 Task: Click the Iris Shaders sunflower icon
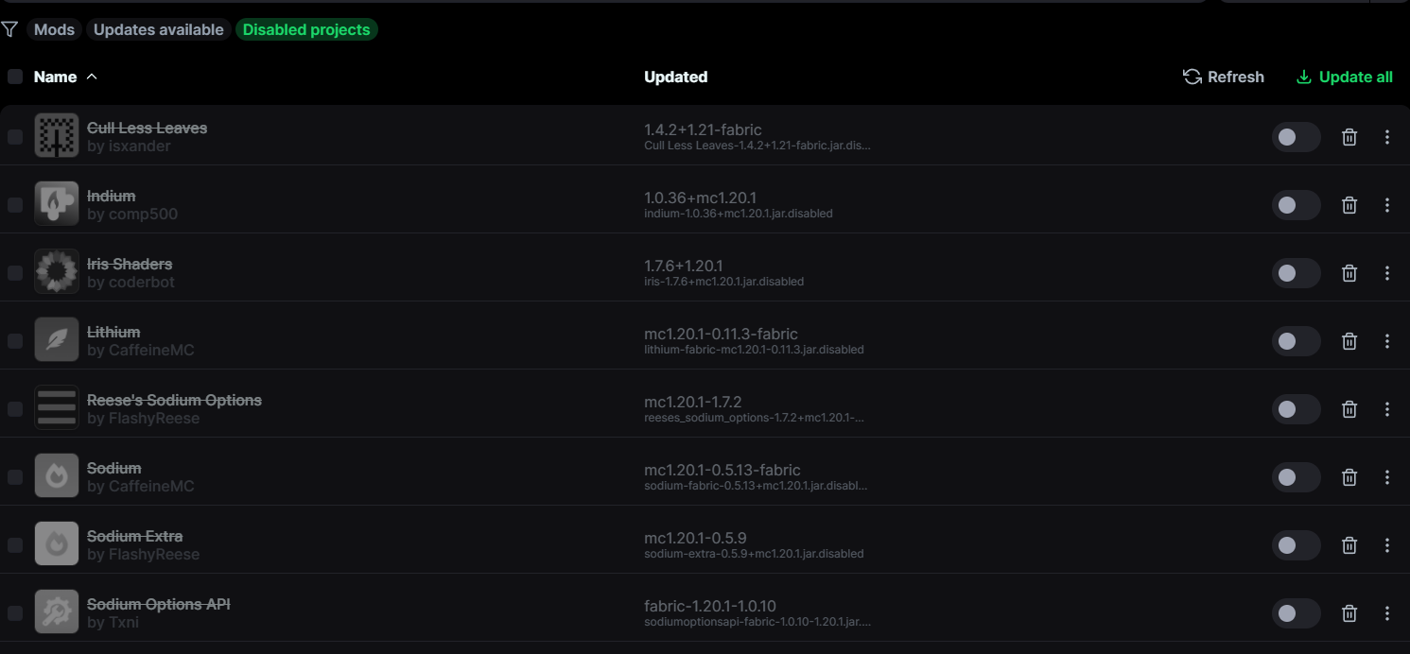coord(57,271)
